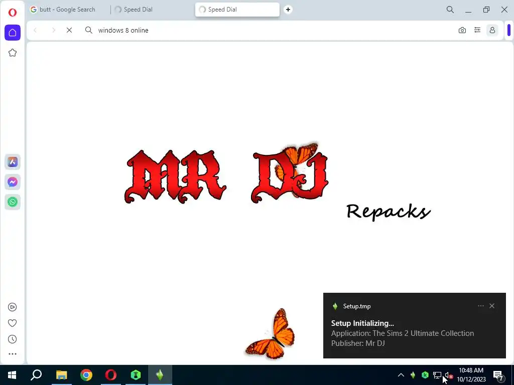Open Setup.tmp notification options dots
The image size is (514, 385).
pyautogui.click(x=480, y=306)
